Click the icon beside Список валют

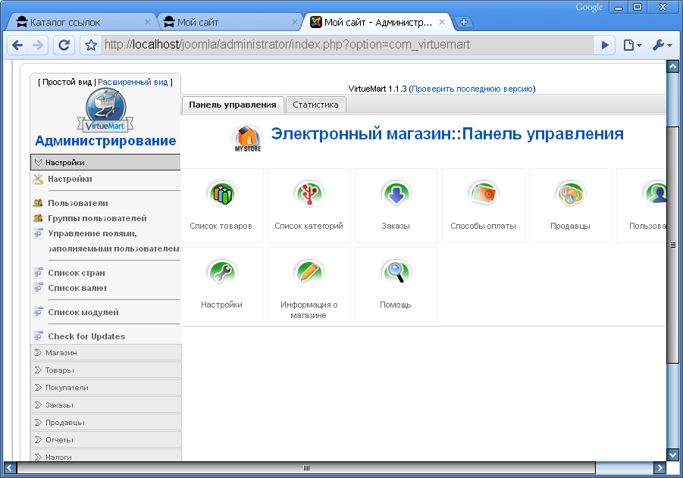click(39, 288)
